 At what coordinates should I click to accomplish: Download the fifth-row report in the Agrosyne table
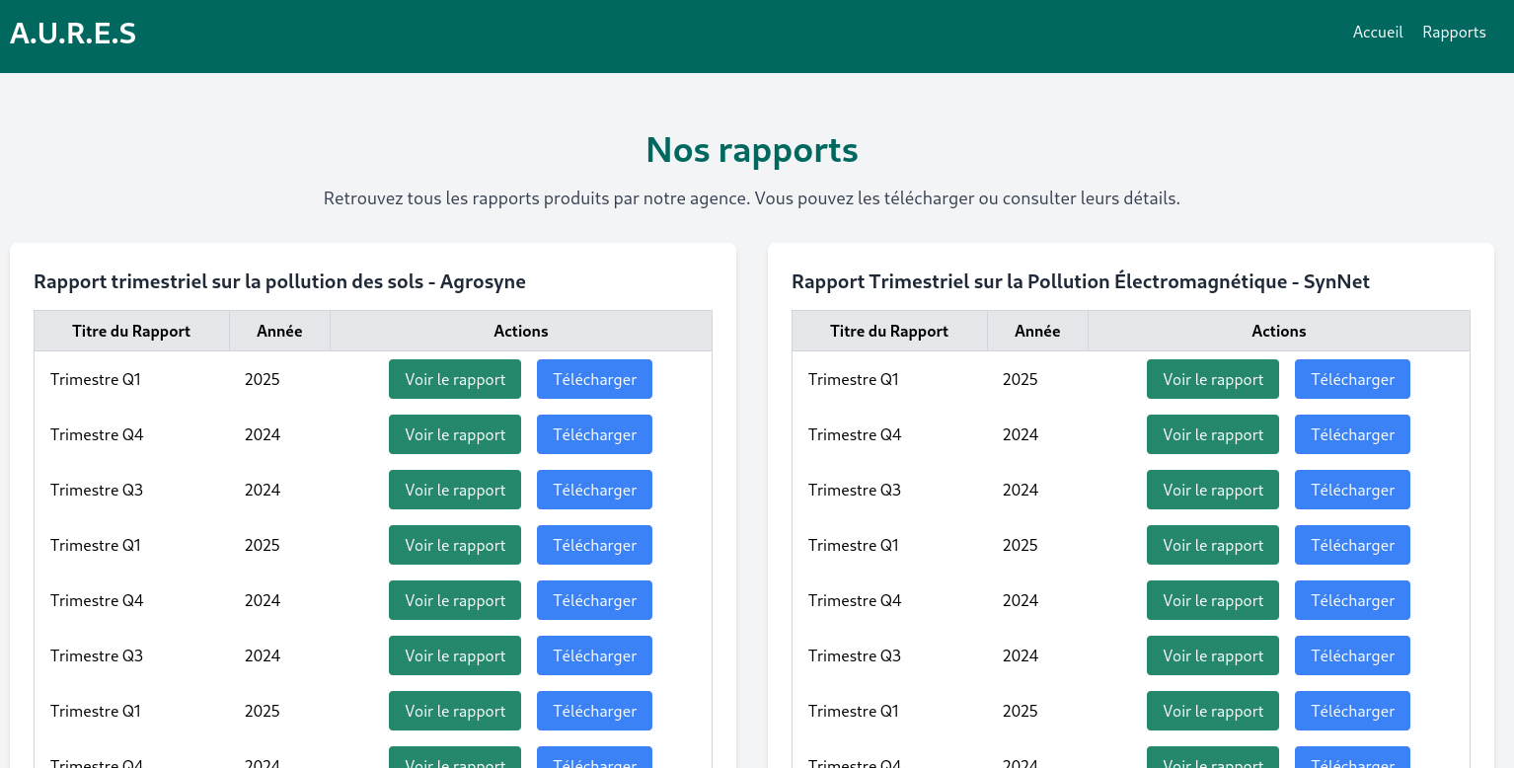point(594,600)
